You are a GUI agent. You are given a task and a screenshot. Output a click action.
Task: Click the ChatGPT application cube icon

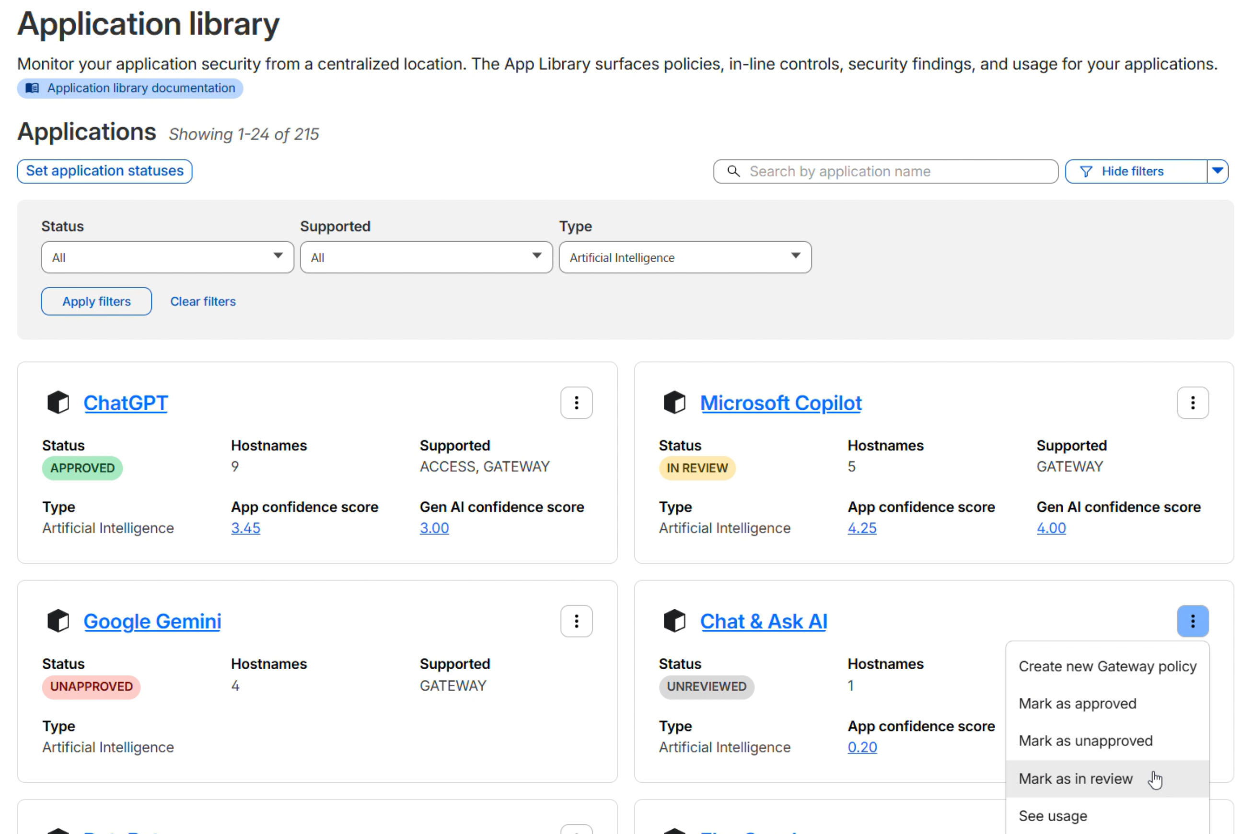(x=58, y=403)
